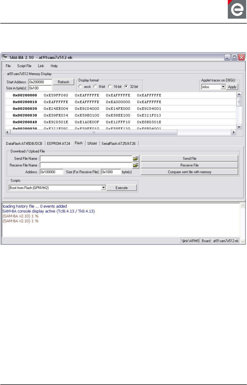Execute the selected script
This screenshot has height=385, width=247.
coord(121,188)
